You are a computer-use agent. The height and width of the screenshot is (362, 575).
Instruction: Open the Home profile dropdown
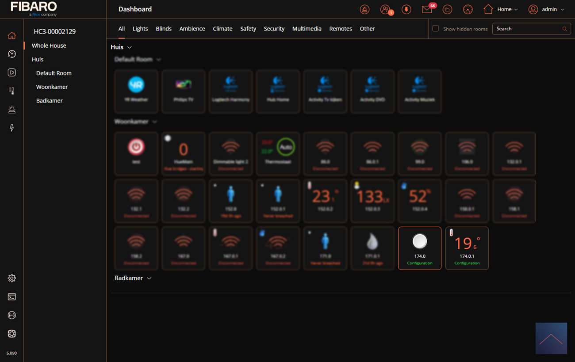501,9
